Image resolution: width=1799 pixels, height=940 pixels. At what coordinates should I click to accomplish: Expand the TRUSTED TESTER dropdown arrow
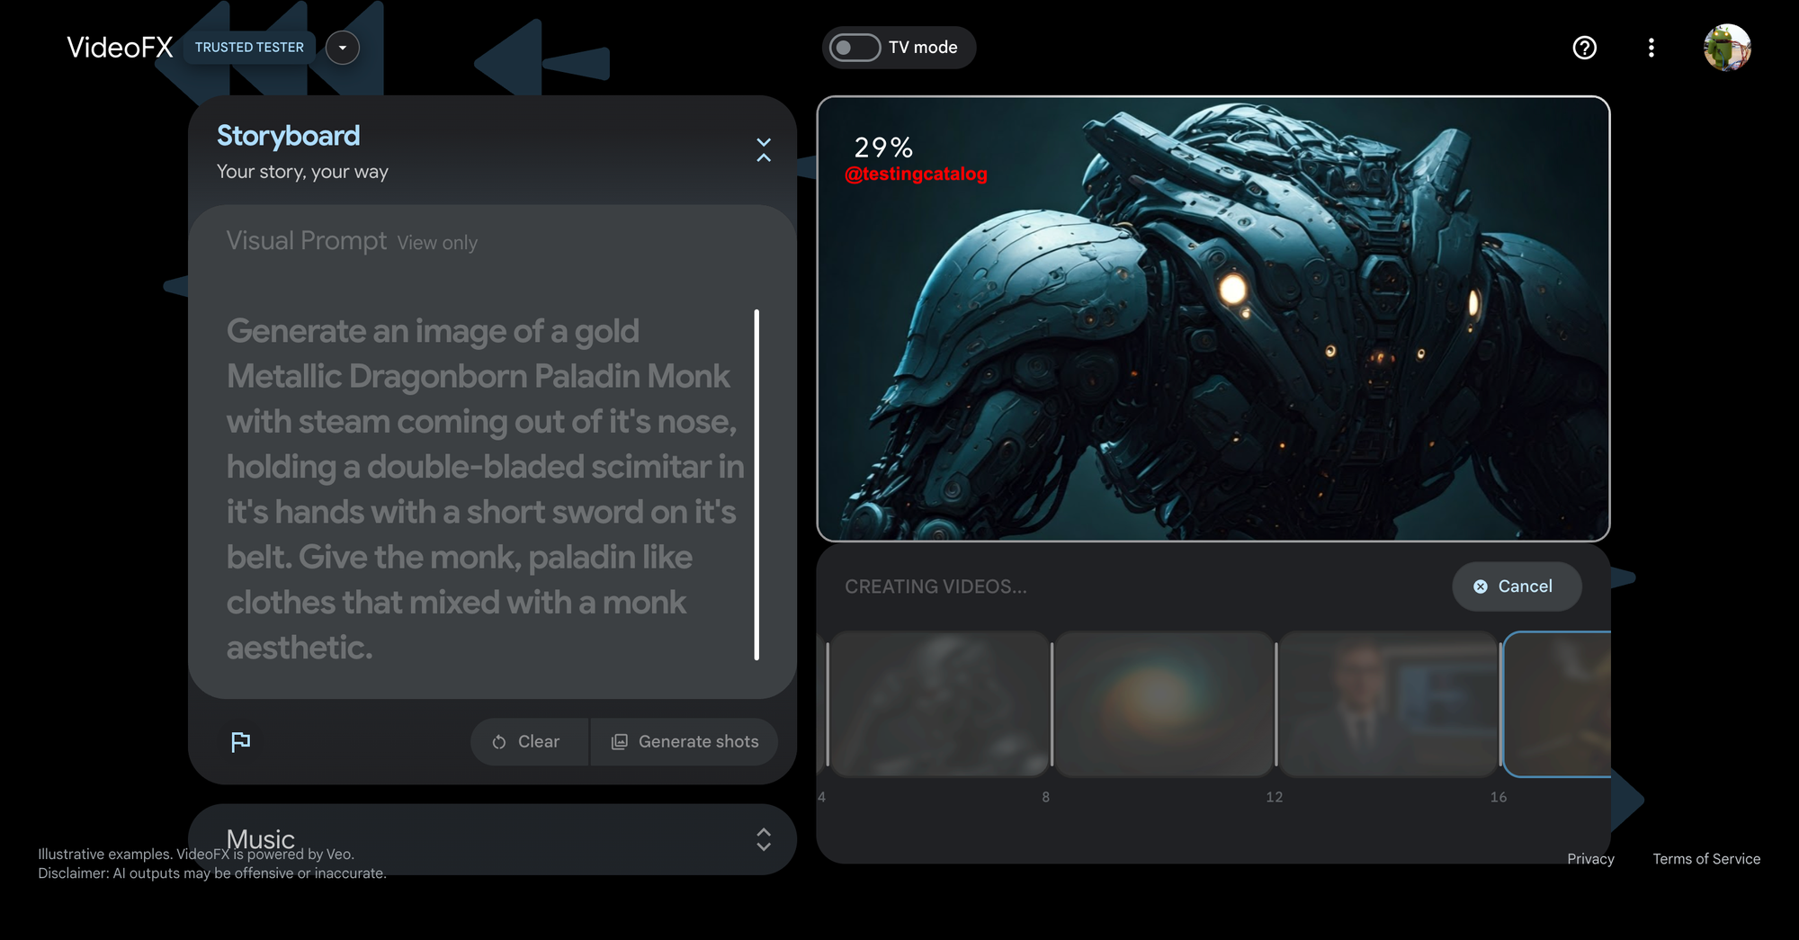[342, 48]
